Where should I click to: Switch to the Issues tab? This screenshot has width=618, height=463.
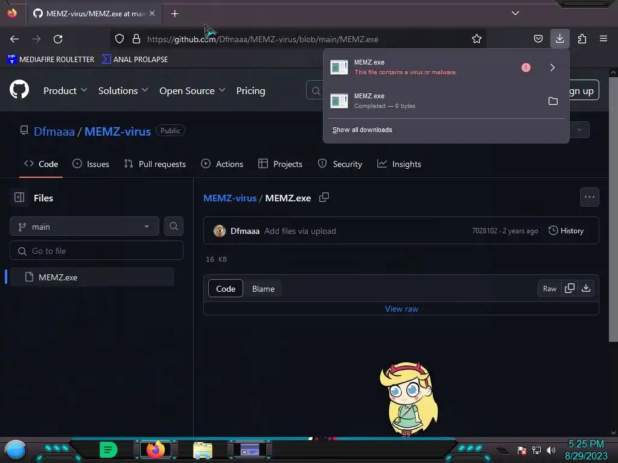tap(91, 164)
